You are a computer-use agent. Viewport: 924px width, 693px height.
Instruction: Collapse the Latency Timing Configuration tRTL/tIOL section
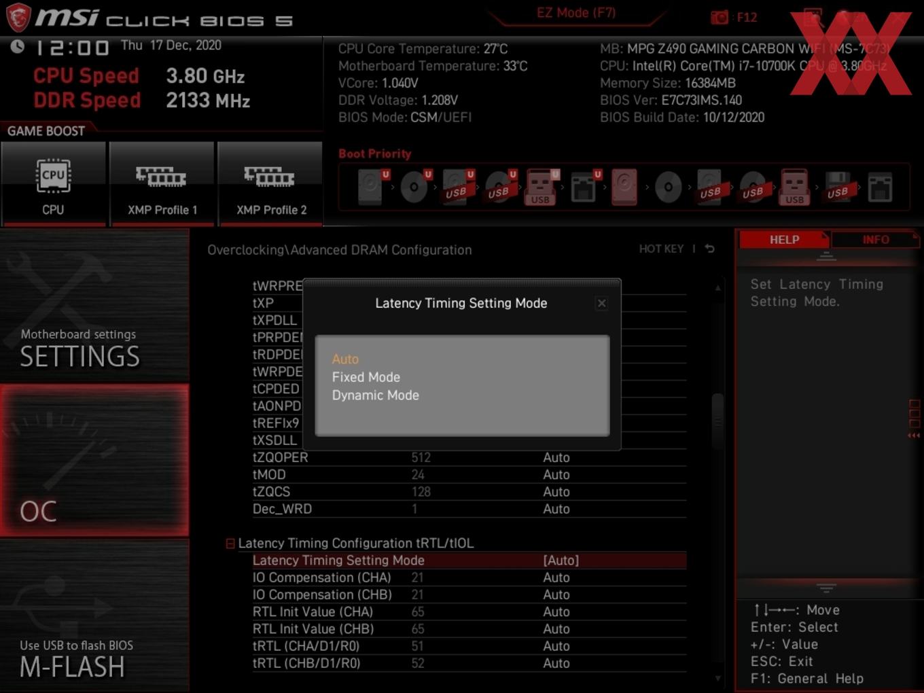click(x=230, y=544)
